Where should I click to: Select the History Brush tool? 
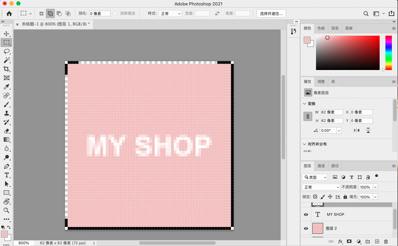(6, 122)
